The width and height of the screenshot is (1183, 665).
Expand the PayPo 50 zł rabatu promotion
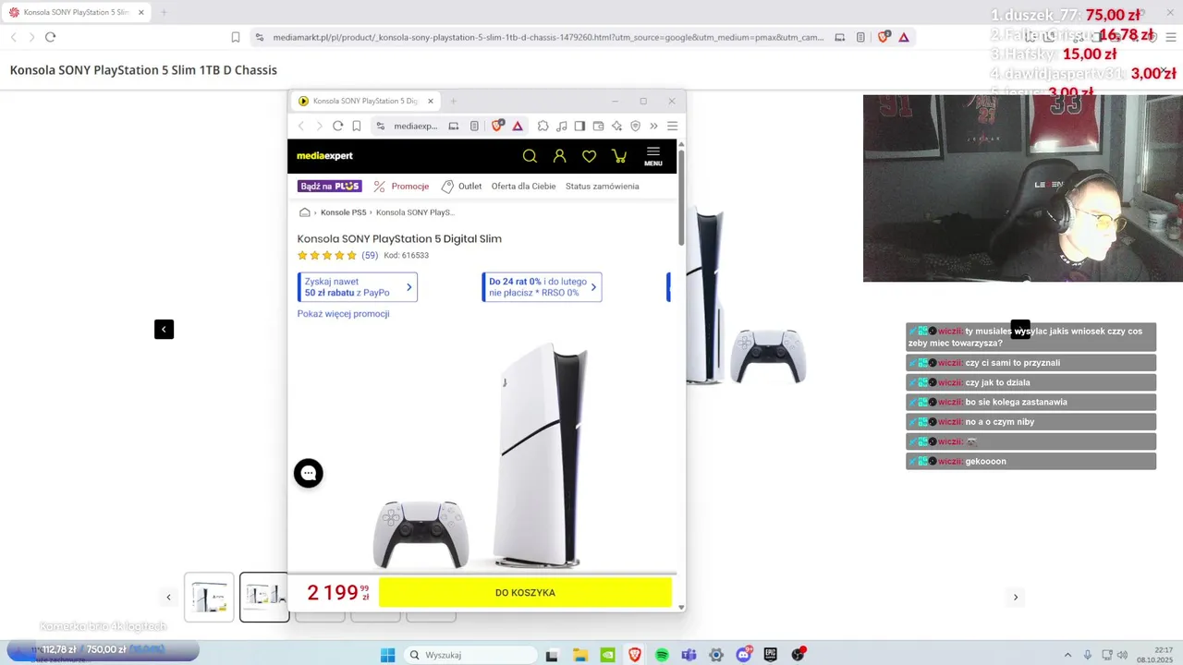tap(358, 287)
